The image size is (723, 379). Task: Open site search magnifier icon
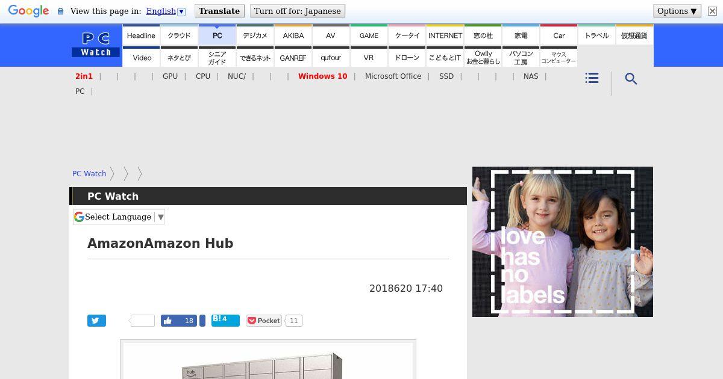click(631, 79)
